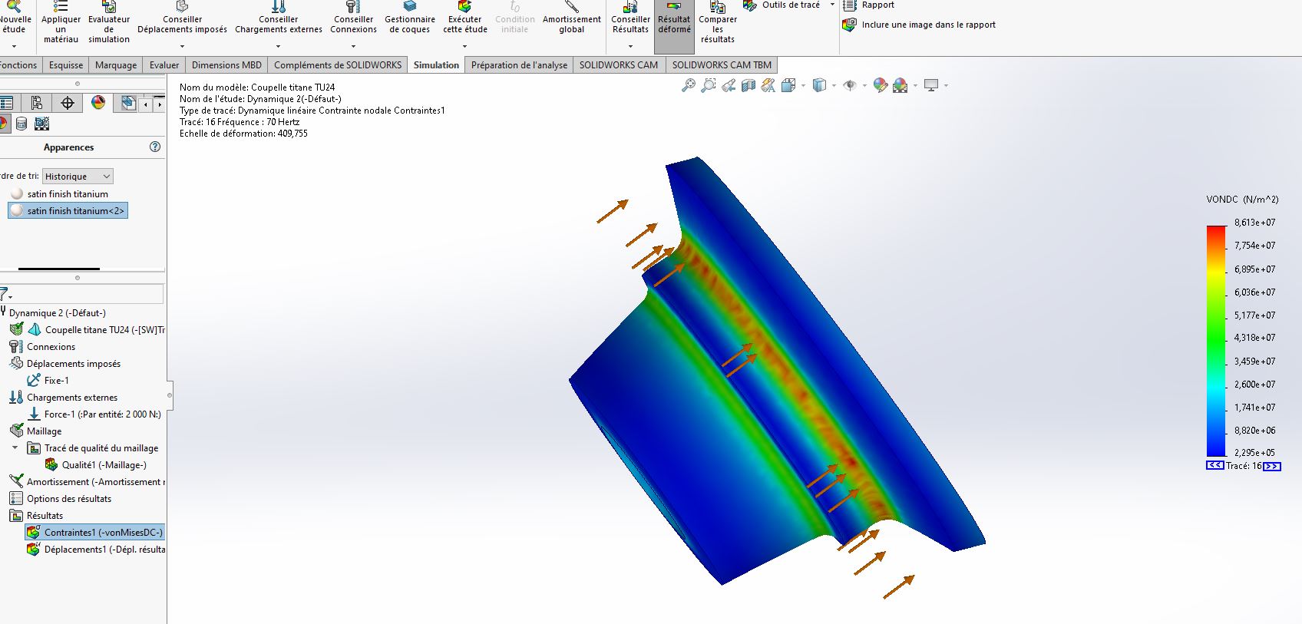
Task: Open the DisplayManager appearance tab icon
Action: (x=98, y=103)
